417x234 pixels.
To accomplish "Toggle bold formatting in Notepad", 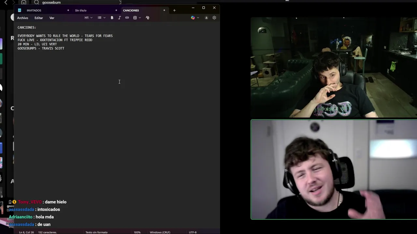I will 112,18.
